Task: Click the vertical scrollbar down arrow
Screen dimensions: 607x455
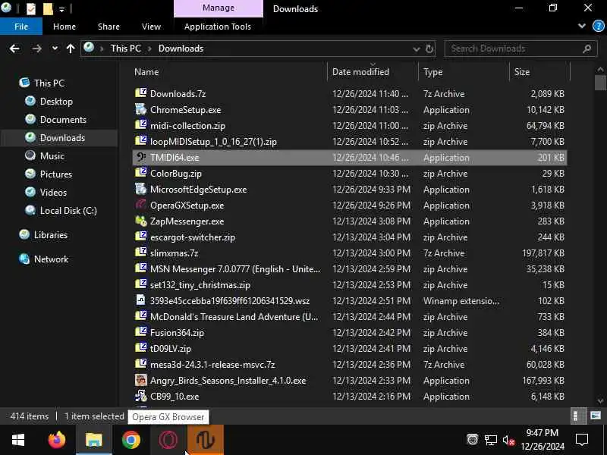Action: pos(600,401)
